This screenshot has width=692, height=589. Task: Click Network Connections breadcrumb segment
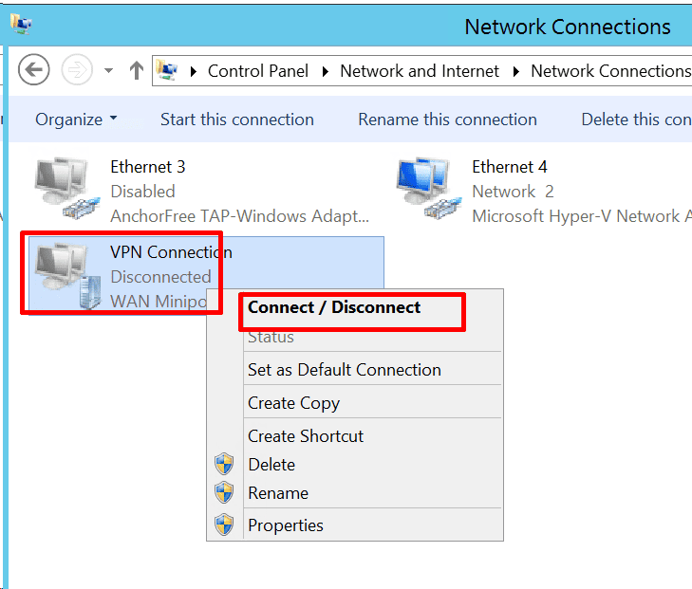tap(610, 71)
